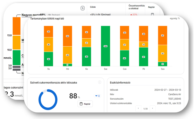Screen dimensions: 194x119
Task: Click the percent unit toggle icon
Action: point(83,8)
